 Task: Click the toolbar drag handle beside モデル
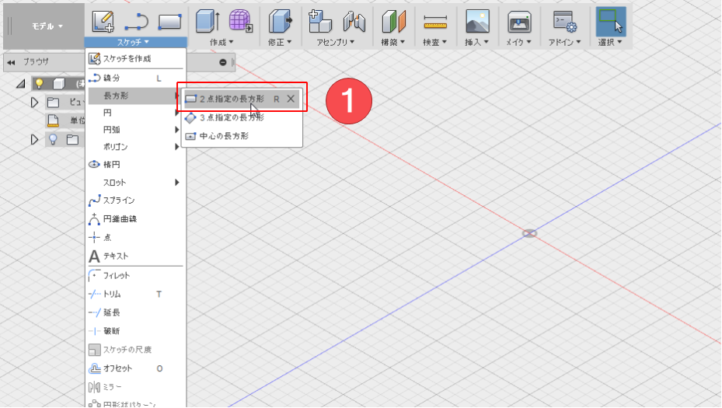tap(9, 26)
